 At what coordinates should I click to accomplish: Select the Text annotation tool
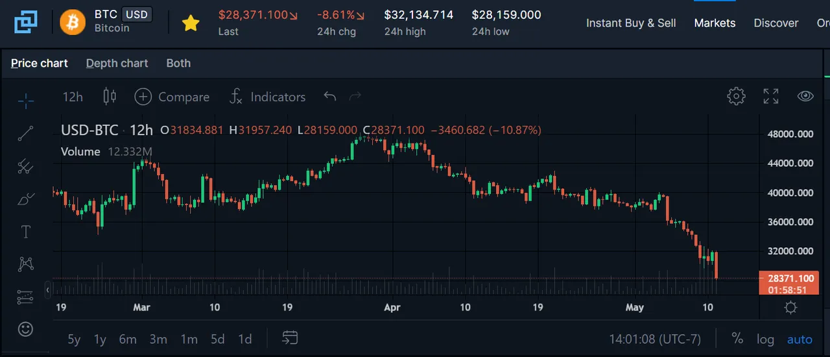(26, 232)
